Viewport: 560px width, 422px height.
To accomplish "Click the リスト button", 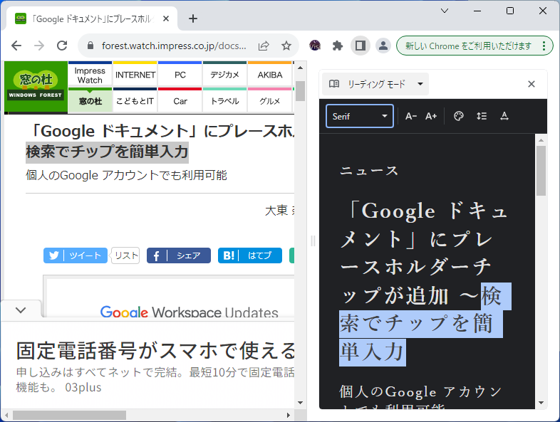I will pyautogui.click(x=125, y=255).
